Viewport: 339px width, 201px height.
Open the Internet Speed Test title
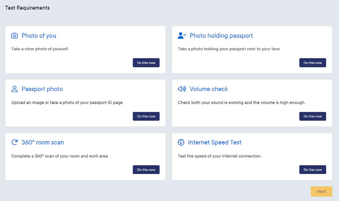tap(215, 142)
